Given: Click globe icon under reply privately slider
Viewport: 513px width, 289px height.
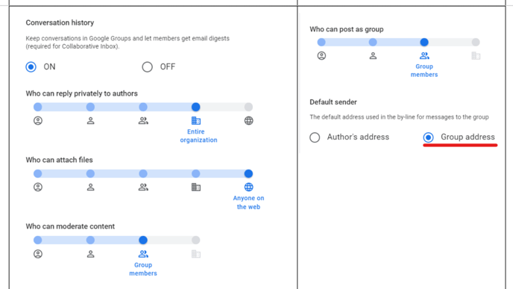Looking at the screenshot, I should point(248,120).
